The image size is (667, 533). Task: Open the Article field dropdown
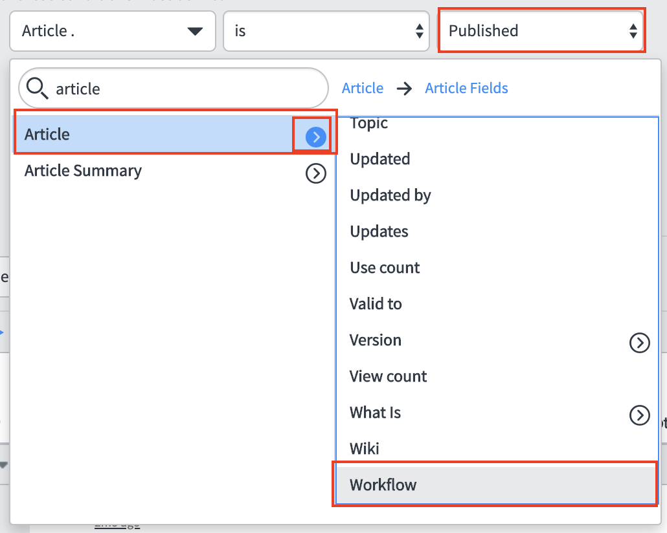click(112, 31)
